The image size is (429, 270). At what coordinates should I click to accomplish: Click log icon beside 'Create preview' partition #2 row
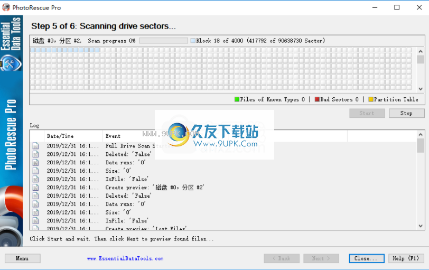35,188
